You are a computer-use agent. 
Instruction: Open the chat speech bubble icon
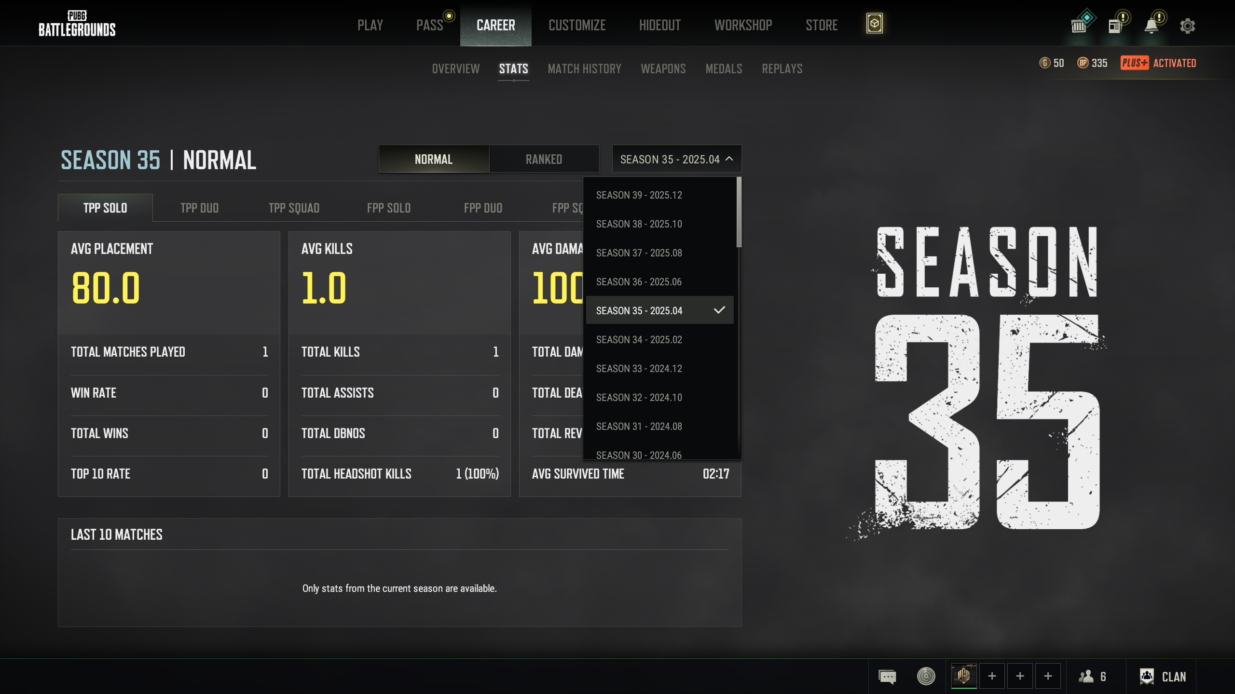(887, 677)
